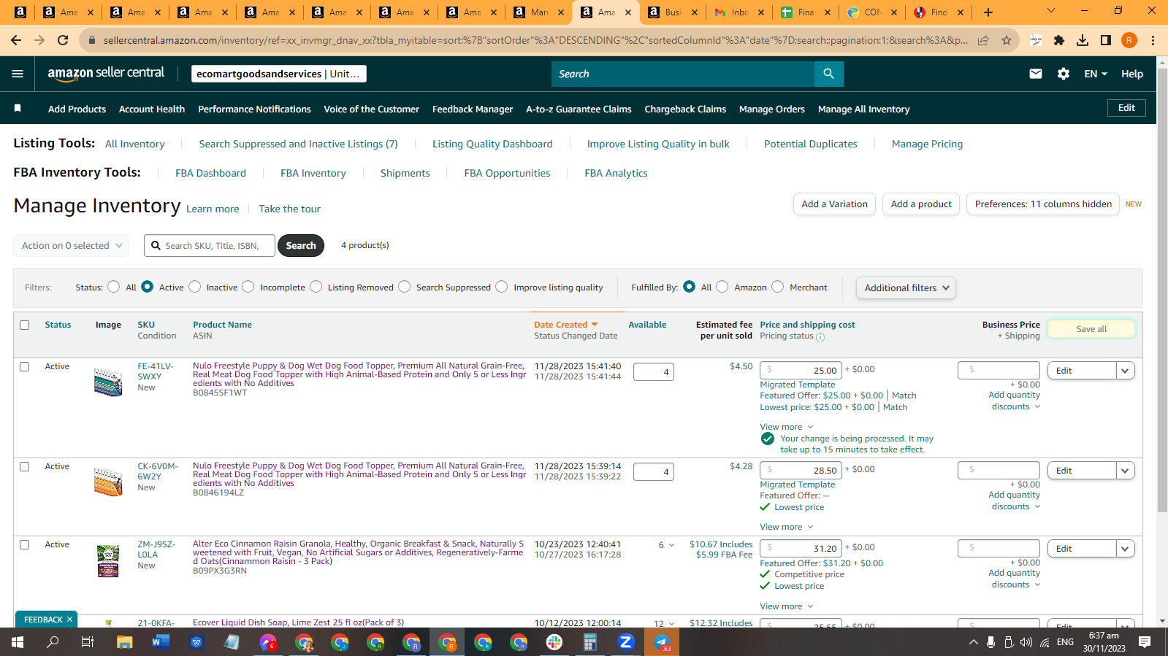Check the box for SKU FE-41LV-SWXY

[25, 366]
